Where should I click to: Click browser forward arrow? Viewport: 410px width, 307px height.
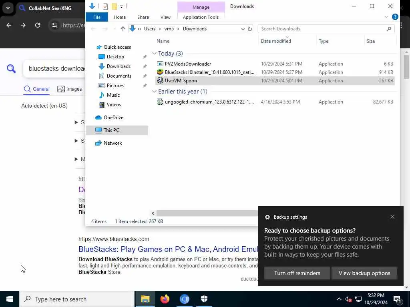(x=23, y=25)
